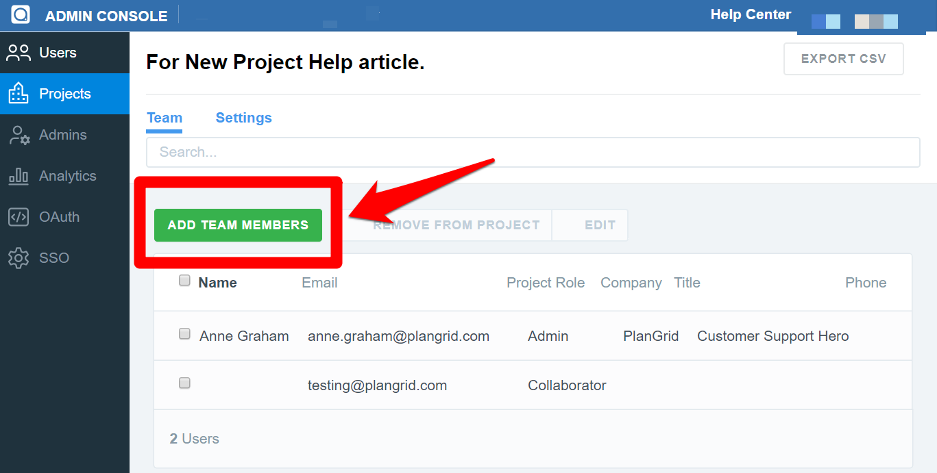The width and height of the screenshot is (937, 473).
Task: Open the Admins person-gear icon
Action: pos(19,135)
